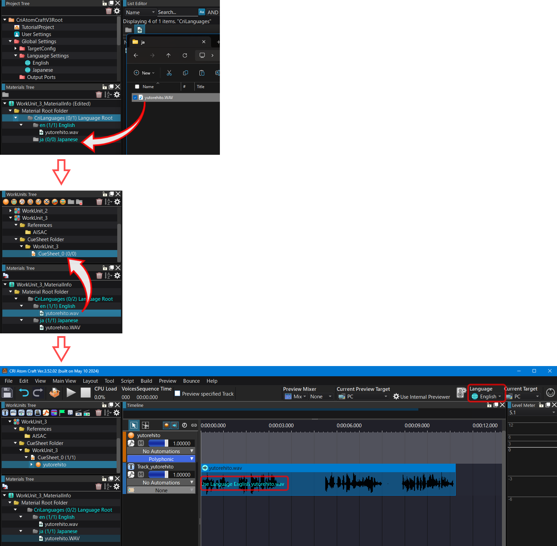The image size is (557, 546).
Task: Save project with the floppy disk icon
Action: 7,393
